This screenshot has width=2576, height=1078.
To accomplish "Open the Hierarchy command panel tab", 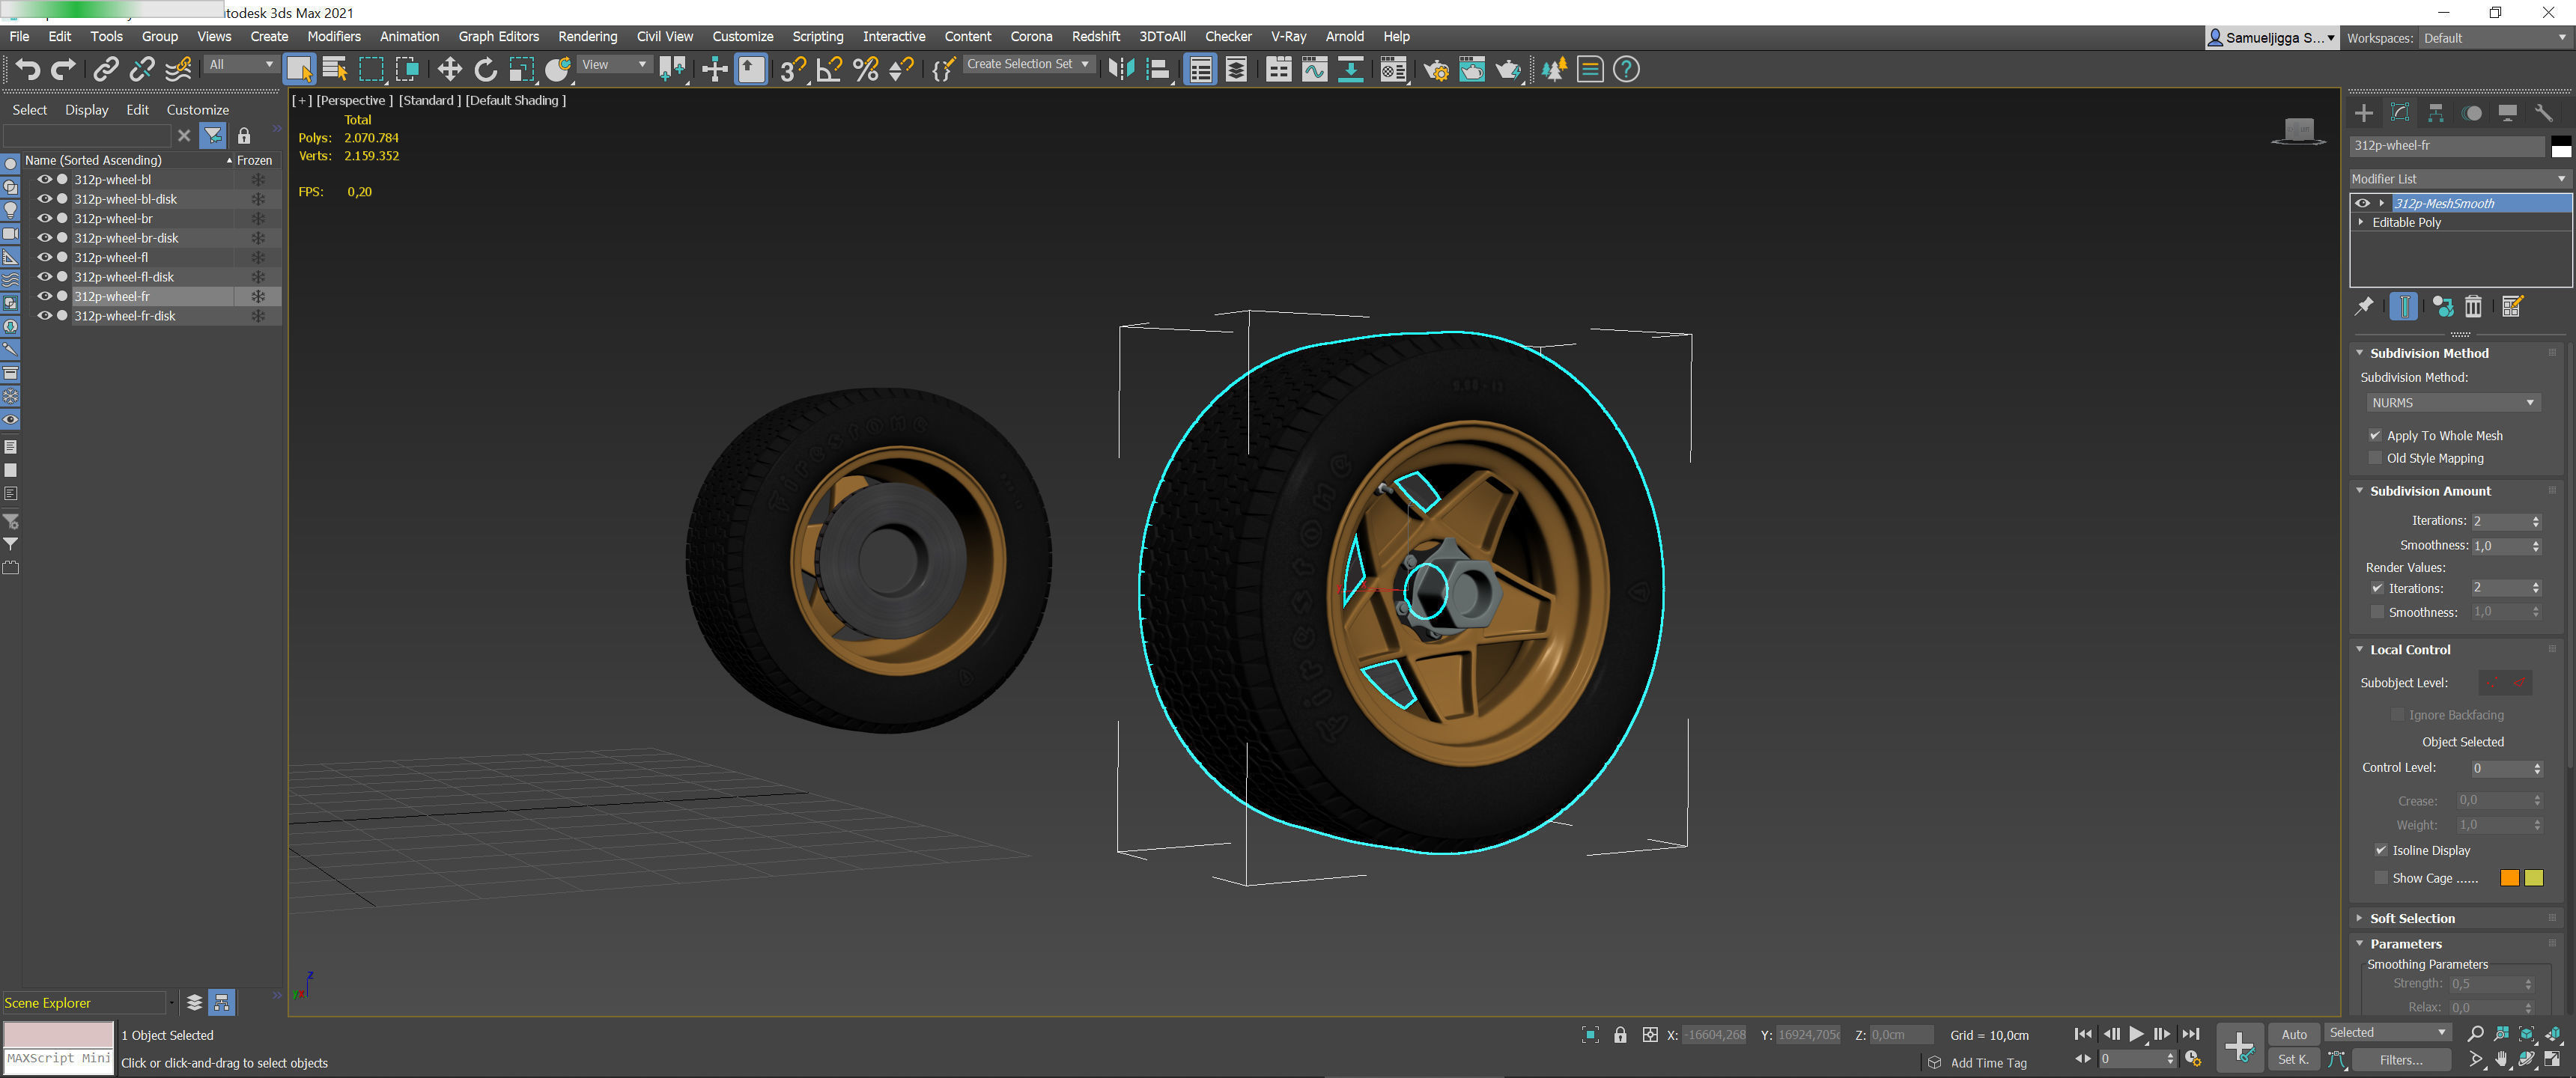I will point(2436,113).
